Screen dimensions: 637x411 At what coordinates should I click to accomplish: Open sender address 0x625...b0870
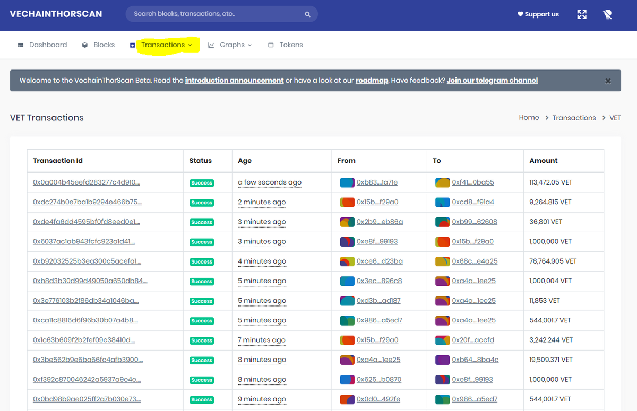[x=379, y=379]
